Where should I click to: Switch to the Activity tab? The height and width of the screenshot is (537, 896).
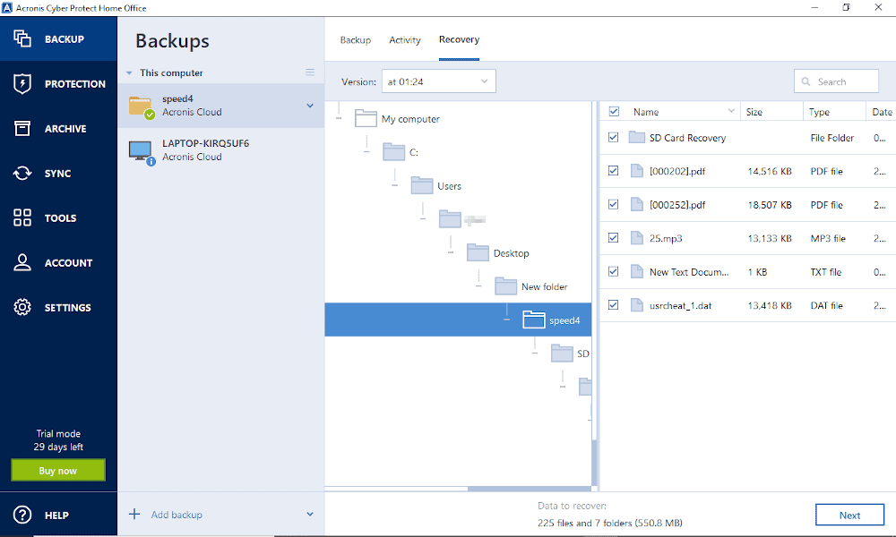(x=405, y=40)
